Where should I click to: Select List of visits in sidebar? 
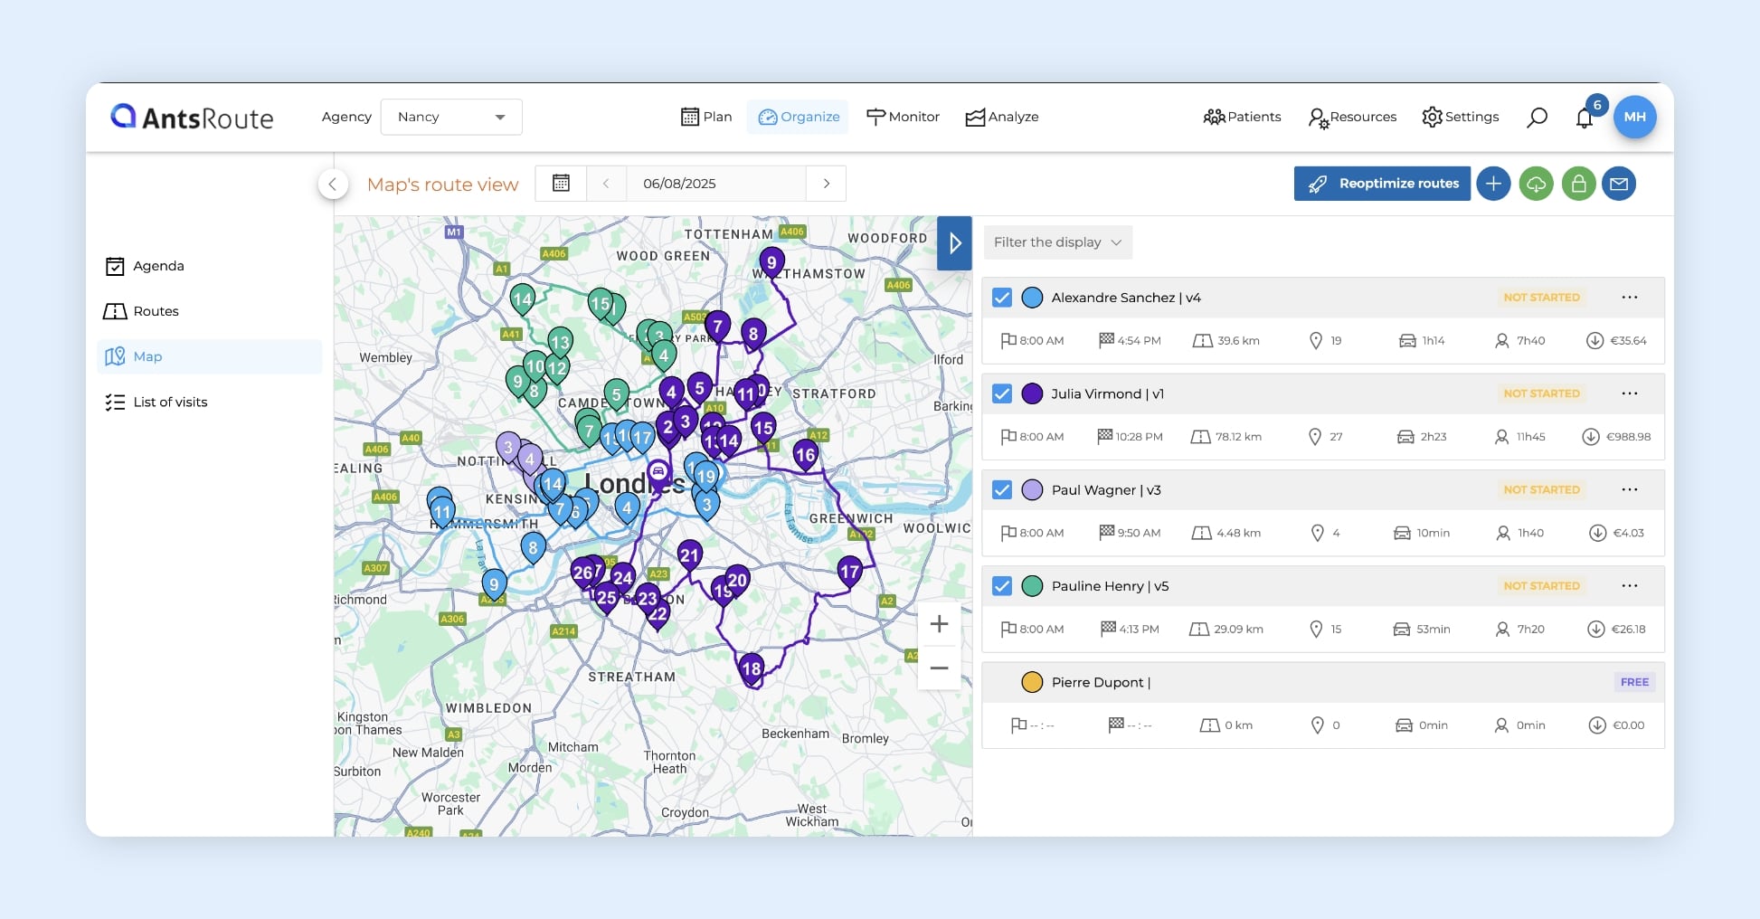(x=210, y=402)
